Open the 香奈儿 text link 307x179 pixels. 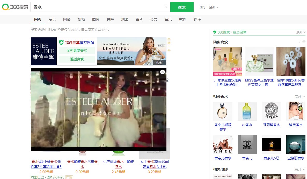click(247, 158)
